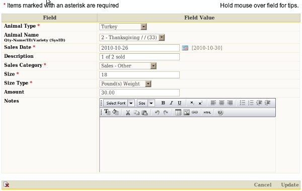
Task: Click the Amount label
Action: (x=14, y=92)
